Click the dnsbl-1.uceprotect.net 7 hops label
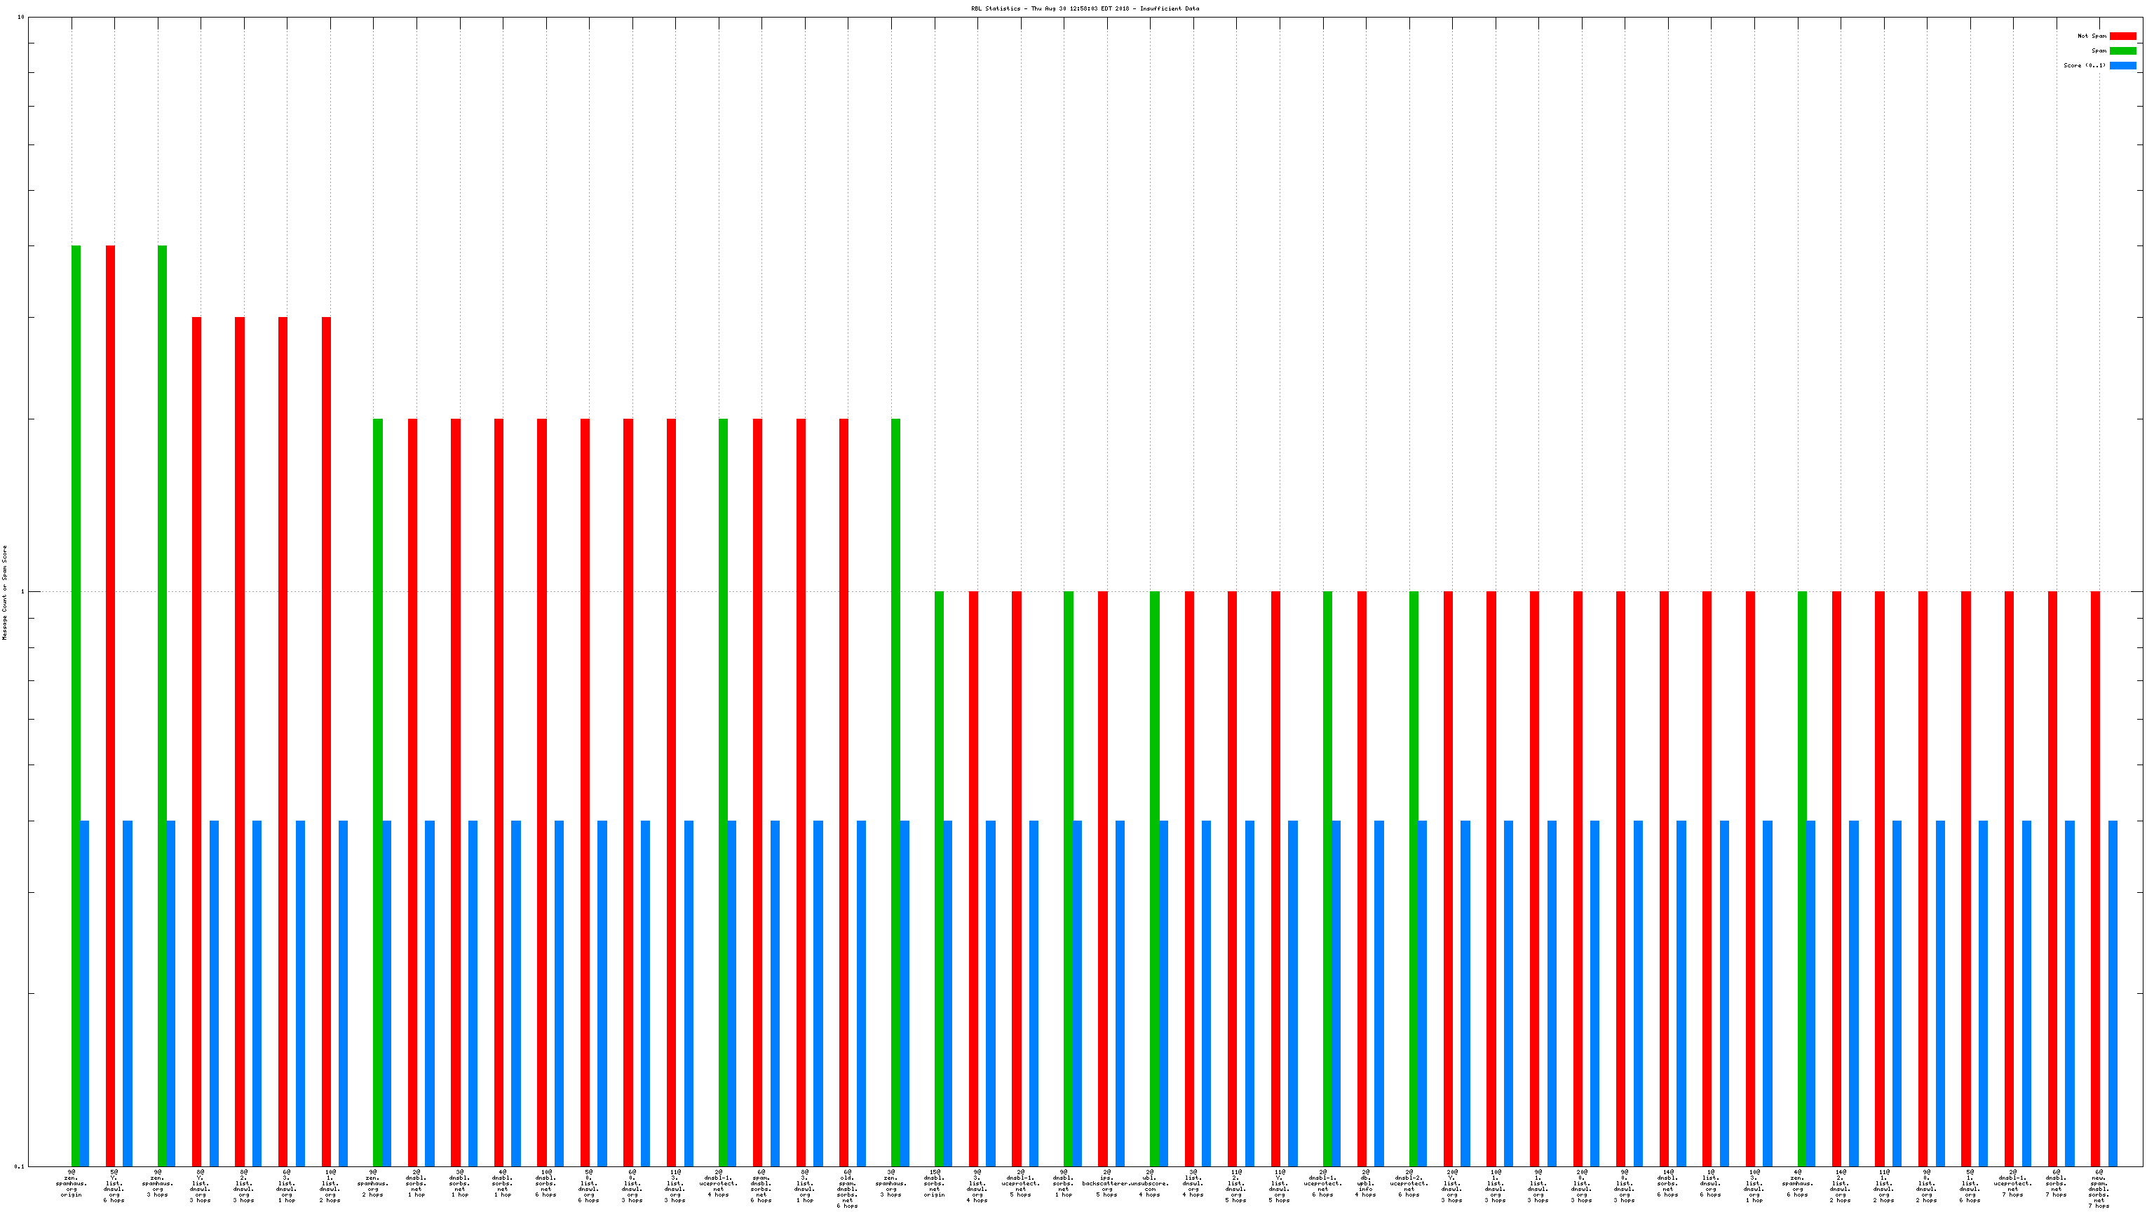 click(x=2012, y=1183)
